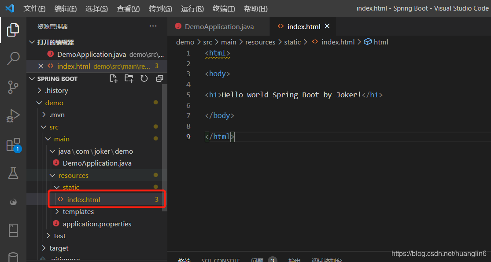Place cursor on the h1 Hello world line
491x262 pixels.
point(294,95)
